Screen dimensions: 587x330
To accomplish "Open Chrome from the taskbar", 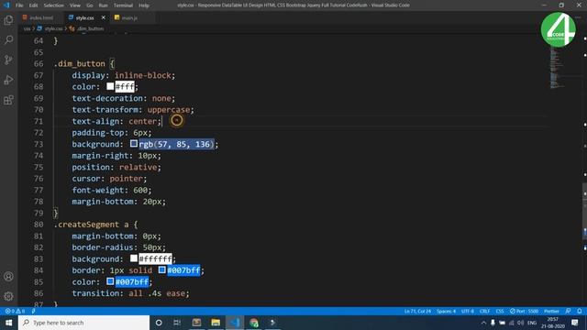I will (x=254, y=323).
